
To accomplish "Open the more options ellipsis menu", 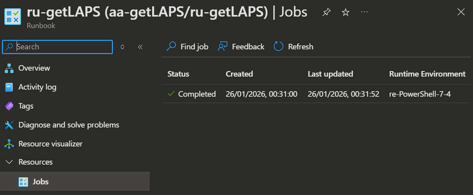I will tap(365, 12).
